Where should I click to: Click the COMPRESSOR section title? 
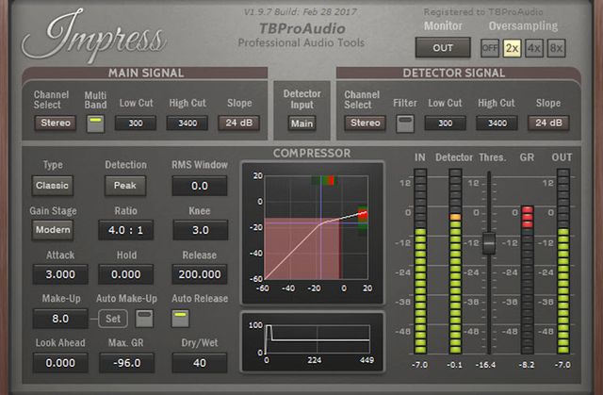(312, 154)
